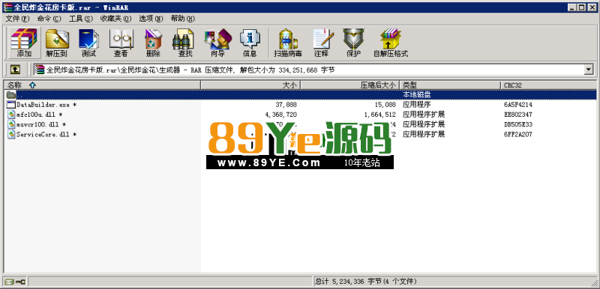Open the Options (选项) menu
The height and width of the screenshot is (289, 600).
pos(151,18)
